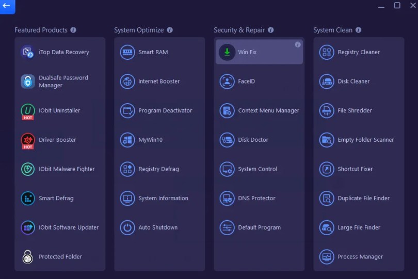The height and width of the screenshot is (279, 418).
Task: Click the Smart RAM memory icon
Action: click(x=127, y=52)
